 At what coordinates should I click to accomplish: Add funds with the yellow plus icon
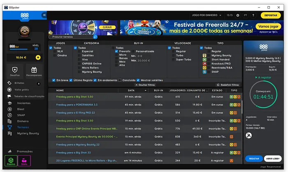point(38,57)
